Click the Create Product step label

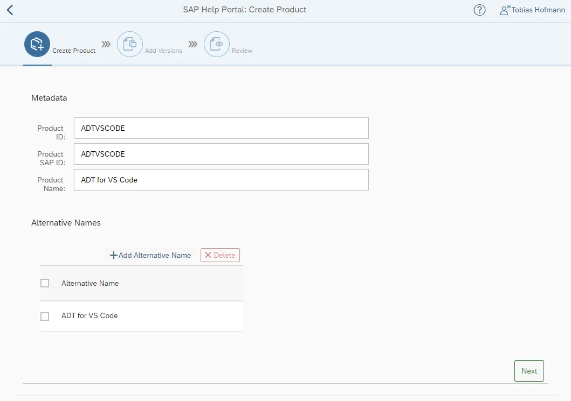click(x=74, y=51)
